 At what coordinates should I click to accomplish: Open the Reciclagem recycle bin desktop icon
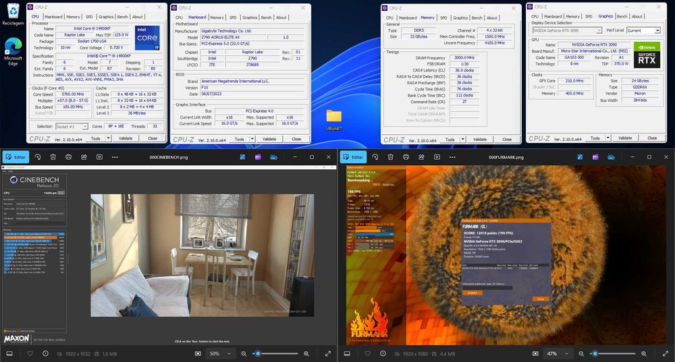pyautogui.click(x=13, y=14)
